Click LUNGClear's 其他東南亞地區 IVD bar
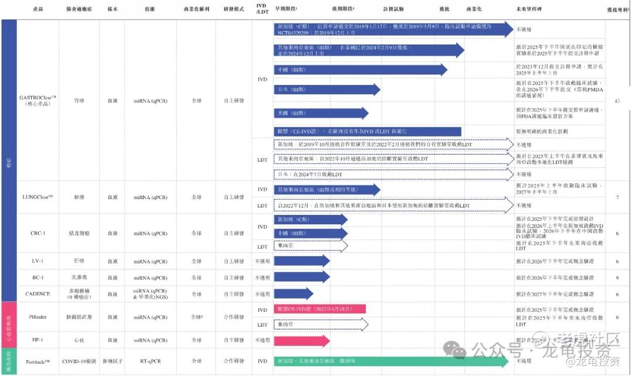The image size is (632, 376). (x=327, y=190)
